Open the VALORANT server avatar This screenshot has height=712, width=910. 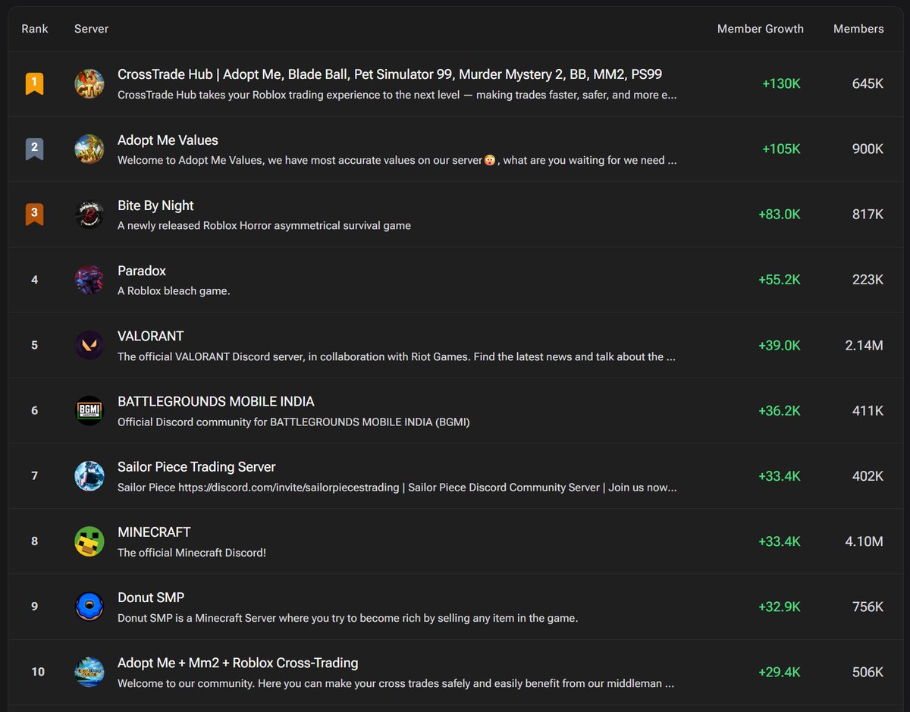tap(89, 345)
